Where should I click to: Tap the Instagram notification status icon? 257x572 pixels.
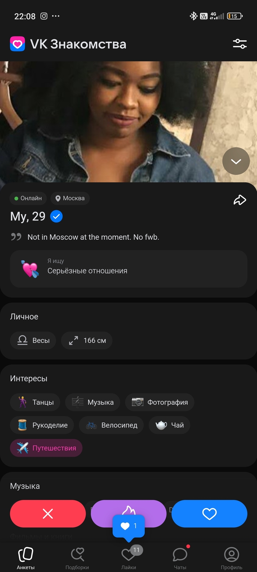click(x=44, y=16)
